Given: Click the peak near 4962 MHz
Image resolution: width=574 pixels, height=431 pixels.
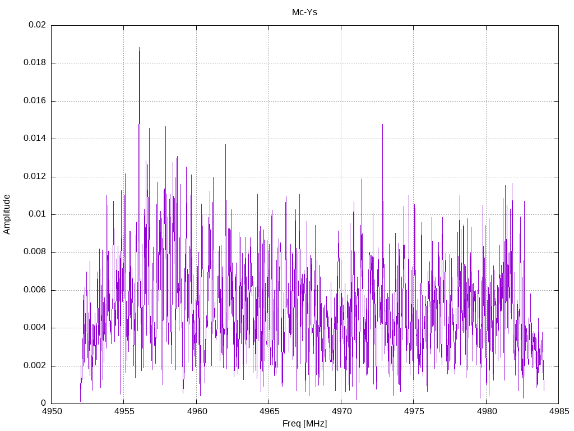Looking at the screenshot, I should click(225, 145).
